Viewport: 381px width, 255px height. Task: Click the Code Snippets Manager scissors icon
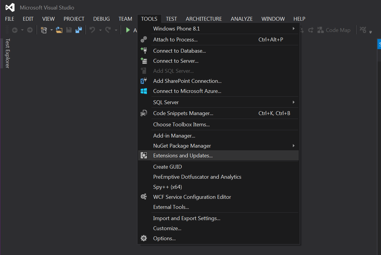click(144, 113)
